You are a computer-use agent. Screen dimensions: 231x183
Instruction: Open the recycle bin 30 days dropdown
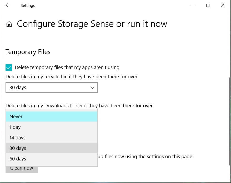(51, 88)
